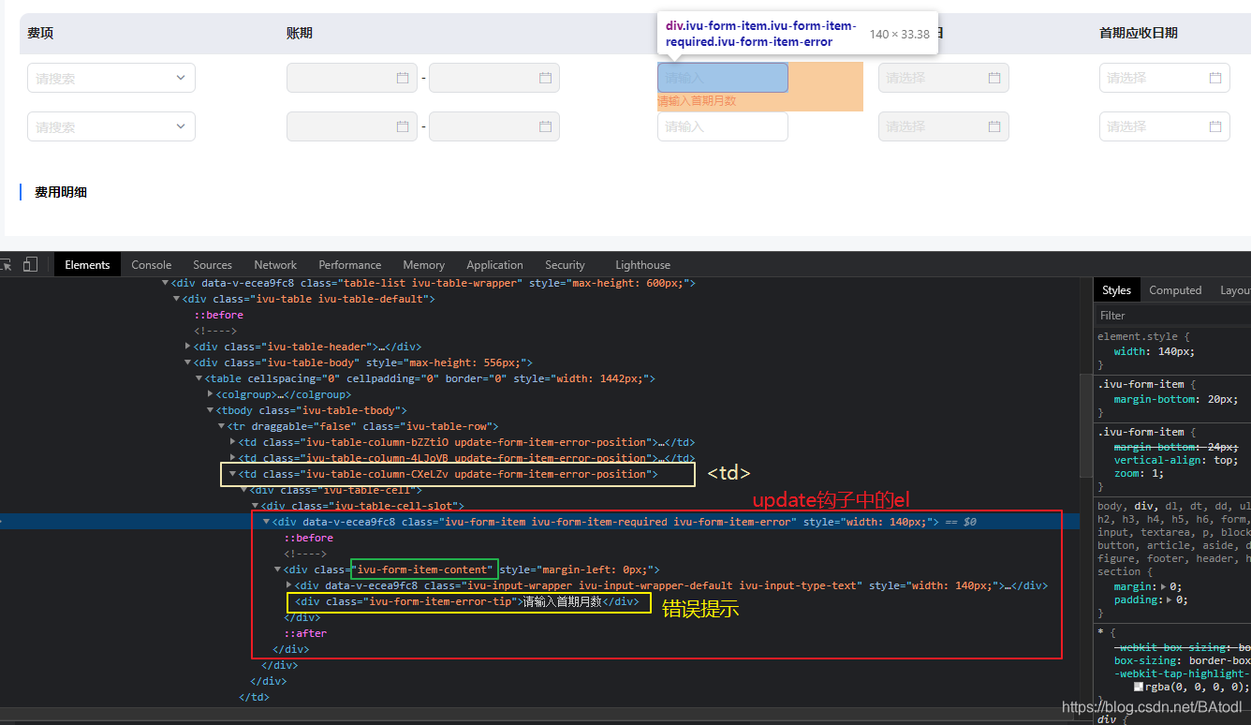Click the 'box-sizing: border-box' declaration

[x=1182, y=660]
